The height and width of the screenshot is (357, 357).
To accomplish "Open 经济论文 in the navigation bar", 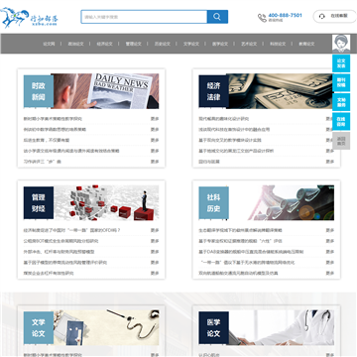I will (x=105, y=44).
